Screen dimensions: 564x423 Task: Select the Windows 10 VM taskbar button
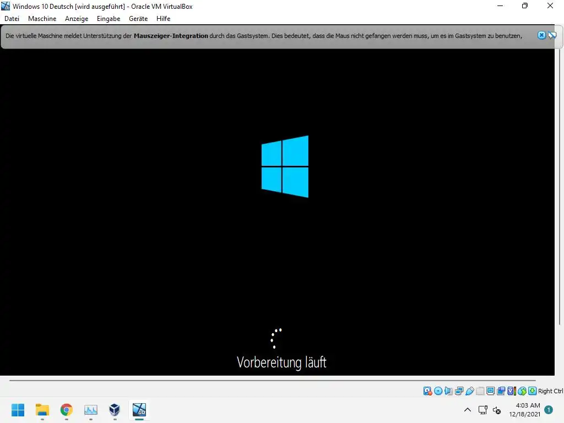(x=139, y=410)
